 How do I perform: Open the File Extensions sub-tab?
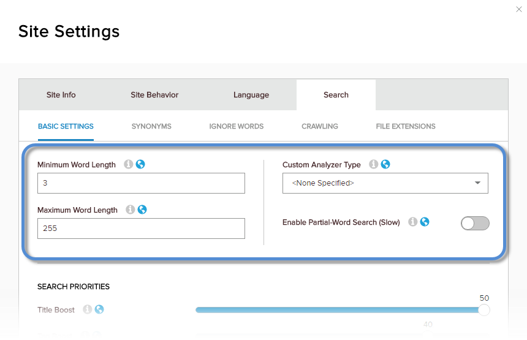click(405, 126)
